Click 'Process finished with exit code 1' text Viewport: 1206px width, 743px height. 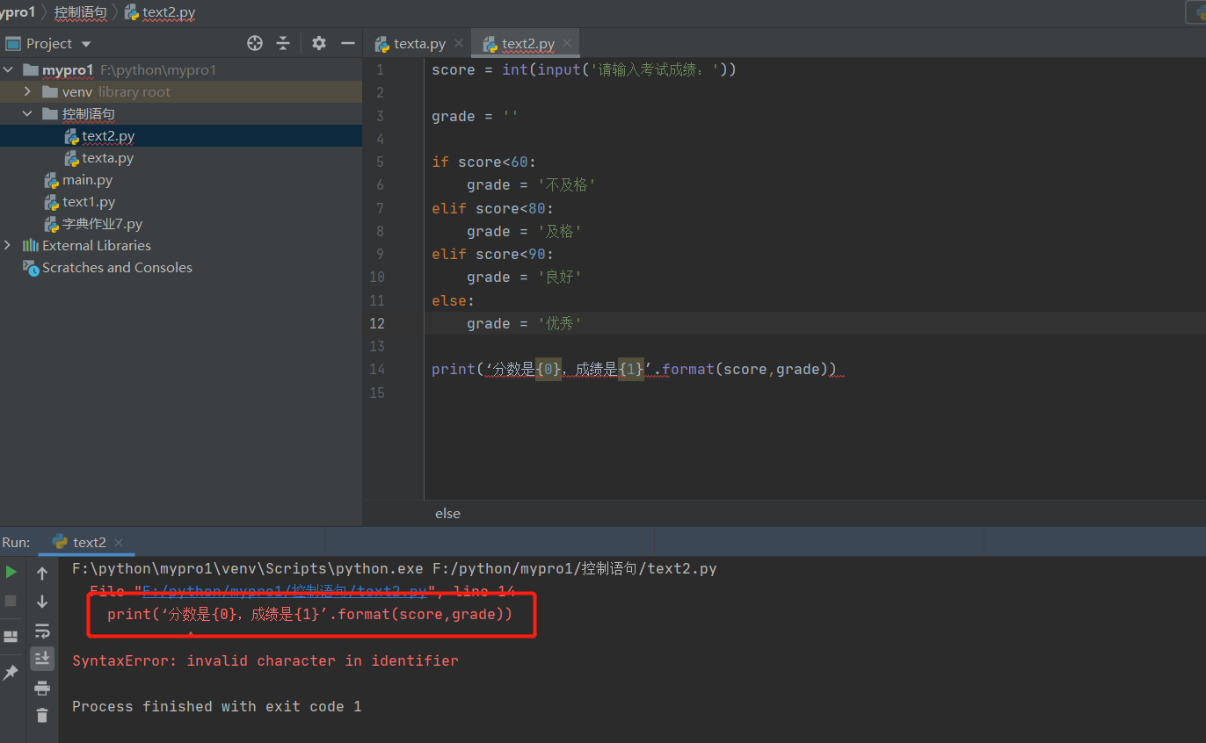216,706
